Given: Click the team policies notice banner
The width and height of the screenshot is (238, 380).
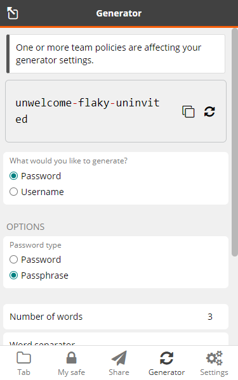Looking at the screenshot, I should 116,54.
